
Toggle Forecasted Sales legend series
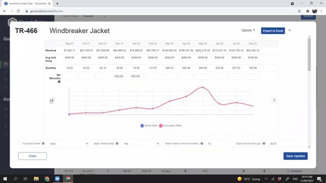(170, 126)
